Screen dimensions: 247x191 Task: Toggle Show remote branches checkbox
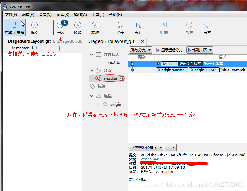[158, 50]
